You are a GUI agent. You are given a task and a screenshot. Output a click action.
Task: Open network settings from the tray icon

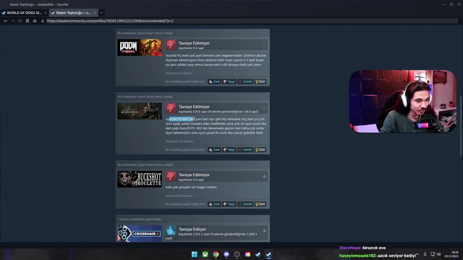click(x=433, y=254)
